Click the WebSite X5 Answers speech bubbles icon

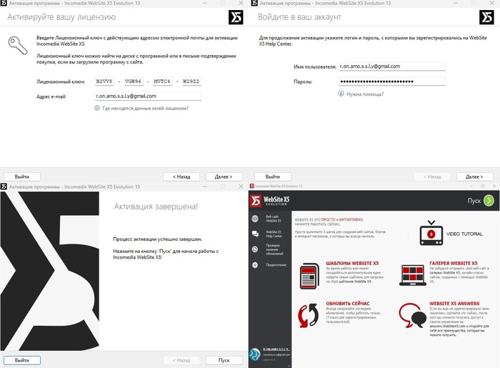(x=413, y=315)
